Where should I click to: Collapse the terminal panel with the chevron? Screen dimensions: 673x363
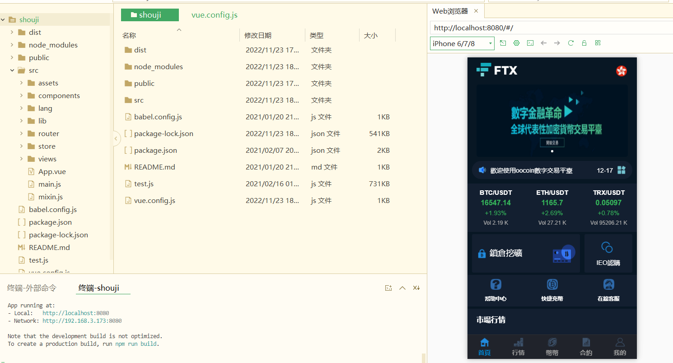click(x=402, y=288)
